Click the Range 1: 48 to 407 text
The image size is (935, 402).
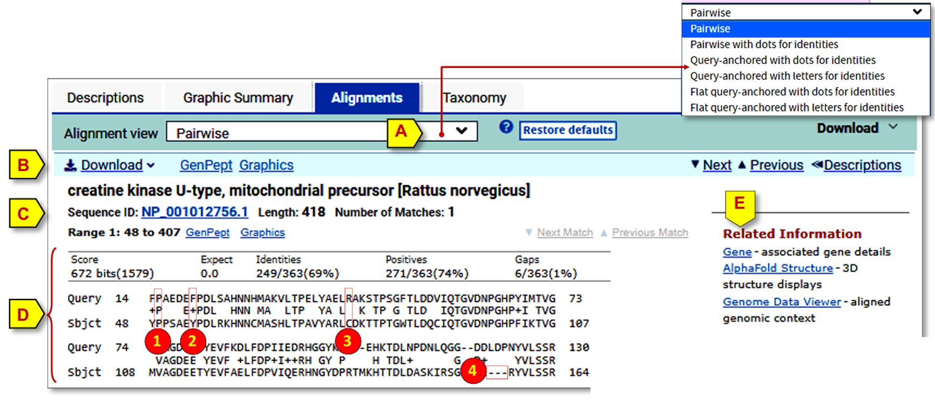coord(124,232)
